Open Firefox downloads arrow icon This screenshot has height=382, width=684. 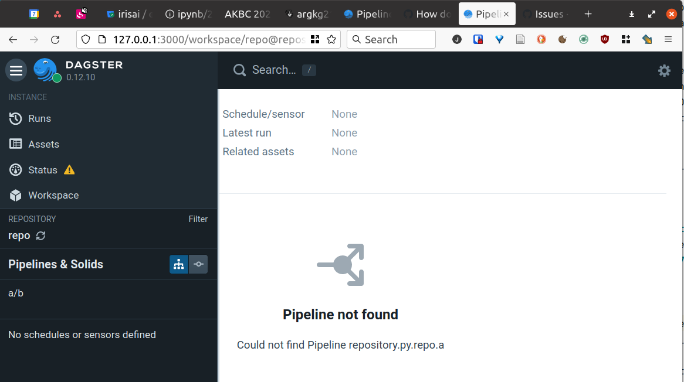click(x=631, y=13)
